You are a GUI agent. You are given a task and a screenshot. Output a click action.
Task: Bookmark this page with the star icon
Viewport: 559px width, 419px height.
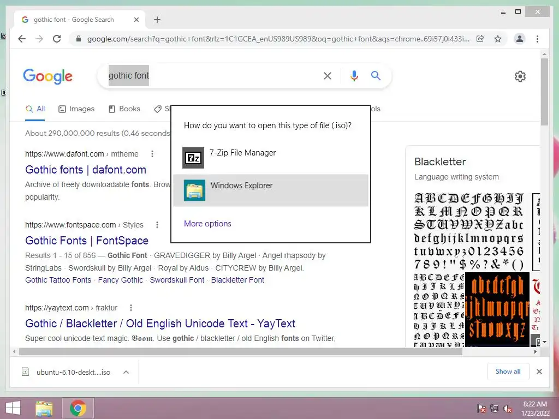[x=498, y=39]
